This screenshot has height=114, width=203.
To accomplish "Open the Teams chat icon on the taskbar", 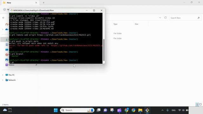I will coord(105,110).
